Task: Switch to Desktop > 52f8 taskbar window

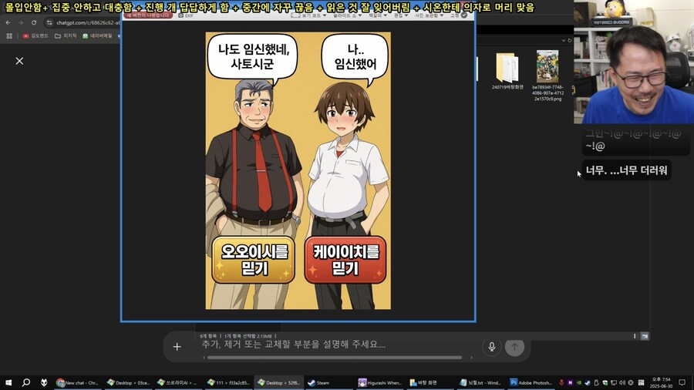Action: click(279, 382)
